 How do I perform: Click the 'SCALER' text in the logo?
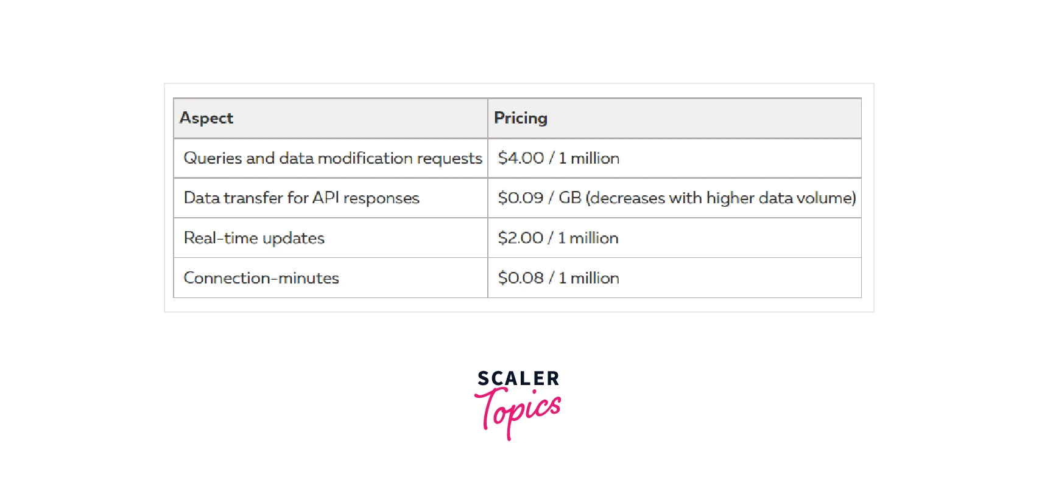tap(518, 378)
